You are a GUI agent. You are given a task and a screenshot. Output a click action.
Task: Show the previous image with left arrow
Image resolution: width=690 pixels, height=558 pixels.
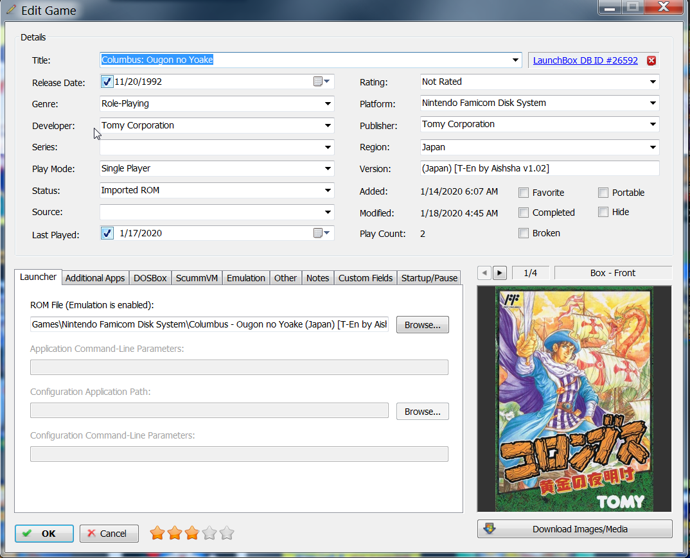485,273
